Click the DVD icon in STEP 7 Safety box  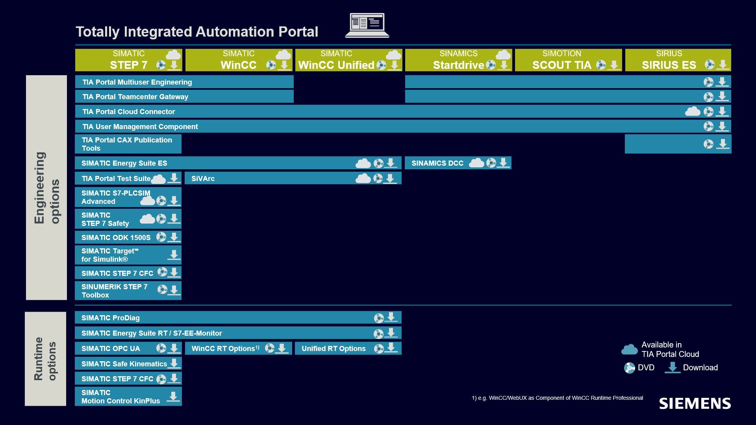point(161,219)
